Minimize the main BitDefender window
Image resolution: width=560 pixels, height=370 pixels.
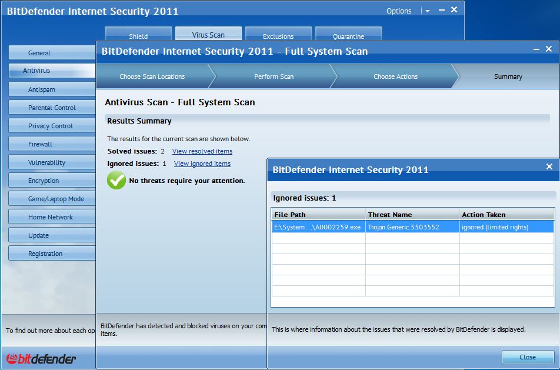tap(442, 10)
